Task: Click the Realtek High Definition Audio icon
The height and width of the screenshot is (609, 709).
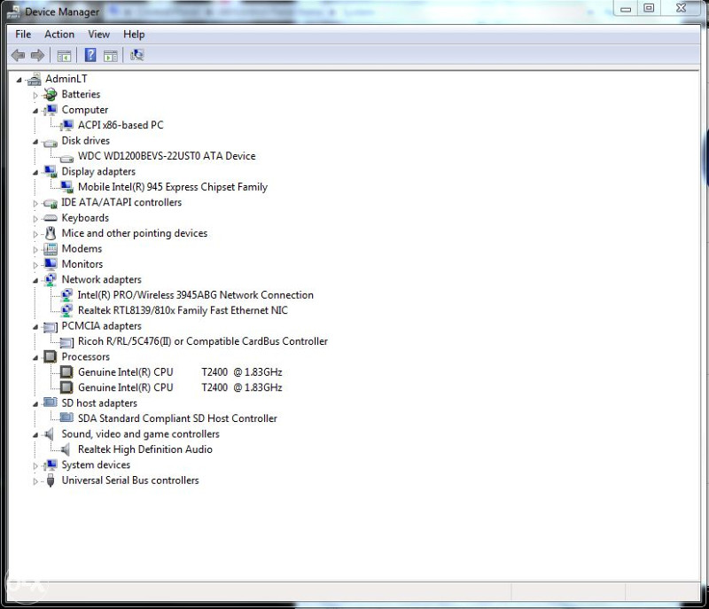Action: pyautogui.click(x=66, y=449)
